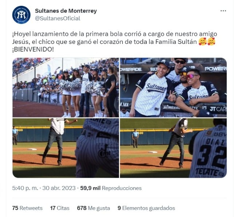Click the 5:40 p. m. timestamp

pyautogui.click(x=25, y=188)
